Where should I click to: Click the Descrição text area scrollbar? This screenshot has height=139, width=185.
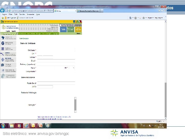[75, 105]
